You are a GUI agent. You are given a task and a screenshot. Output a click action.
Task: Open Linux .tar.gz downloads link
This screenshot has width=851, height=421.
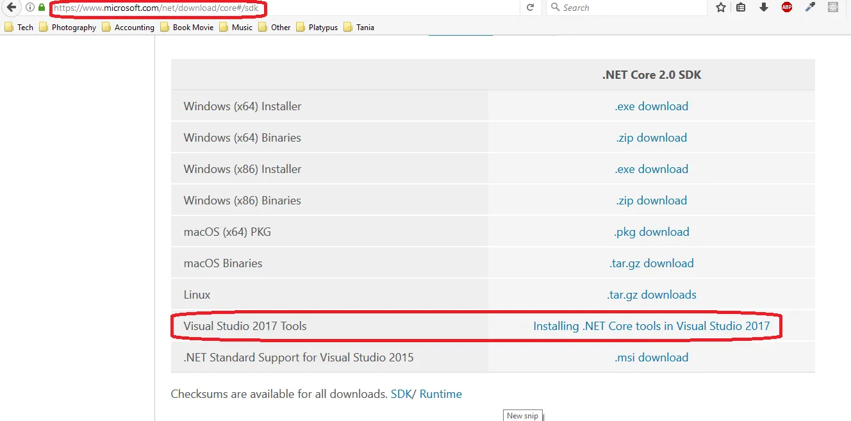coord(651,295)
